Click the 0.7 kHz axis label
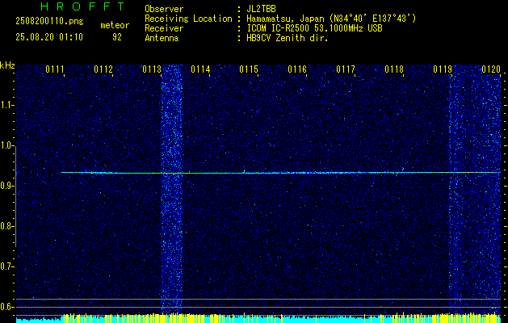The height and width of the screenshot is (323, 508). click(6, 266)
